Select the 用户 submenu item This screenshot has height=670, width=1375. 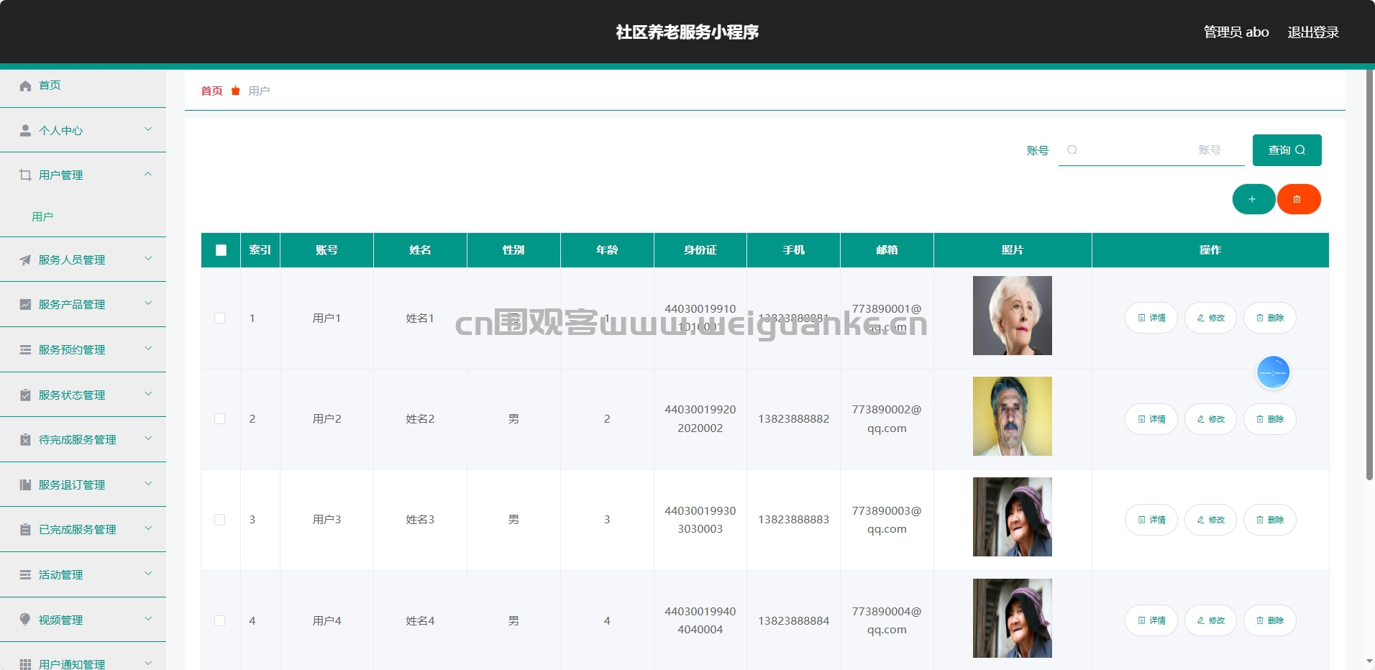(x=42, y=216)
